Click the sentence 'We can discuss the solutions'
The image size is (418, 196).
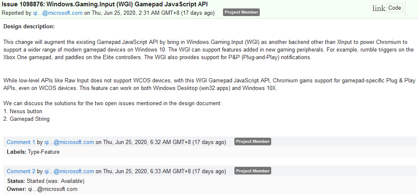113,103
